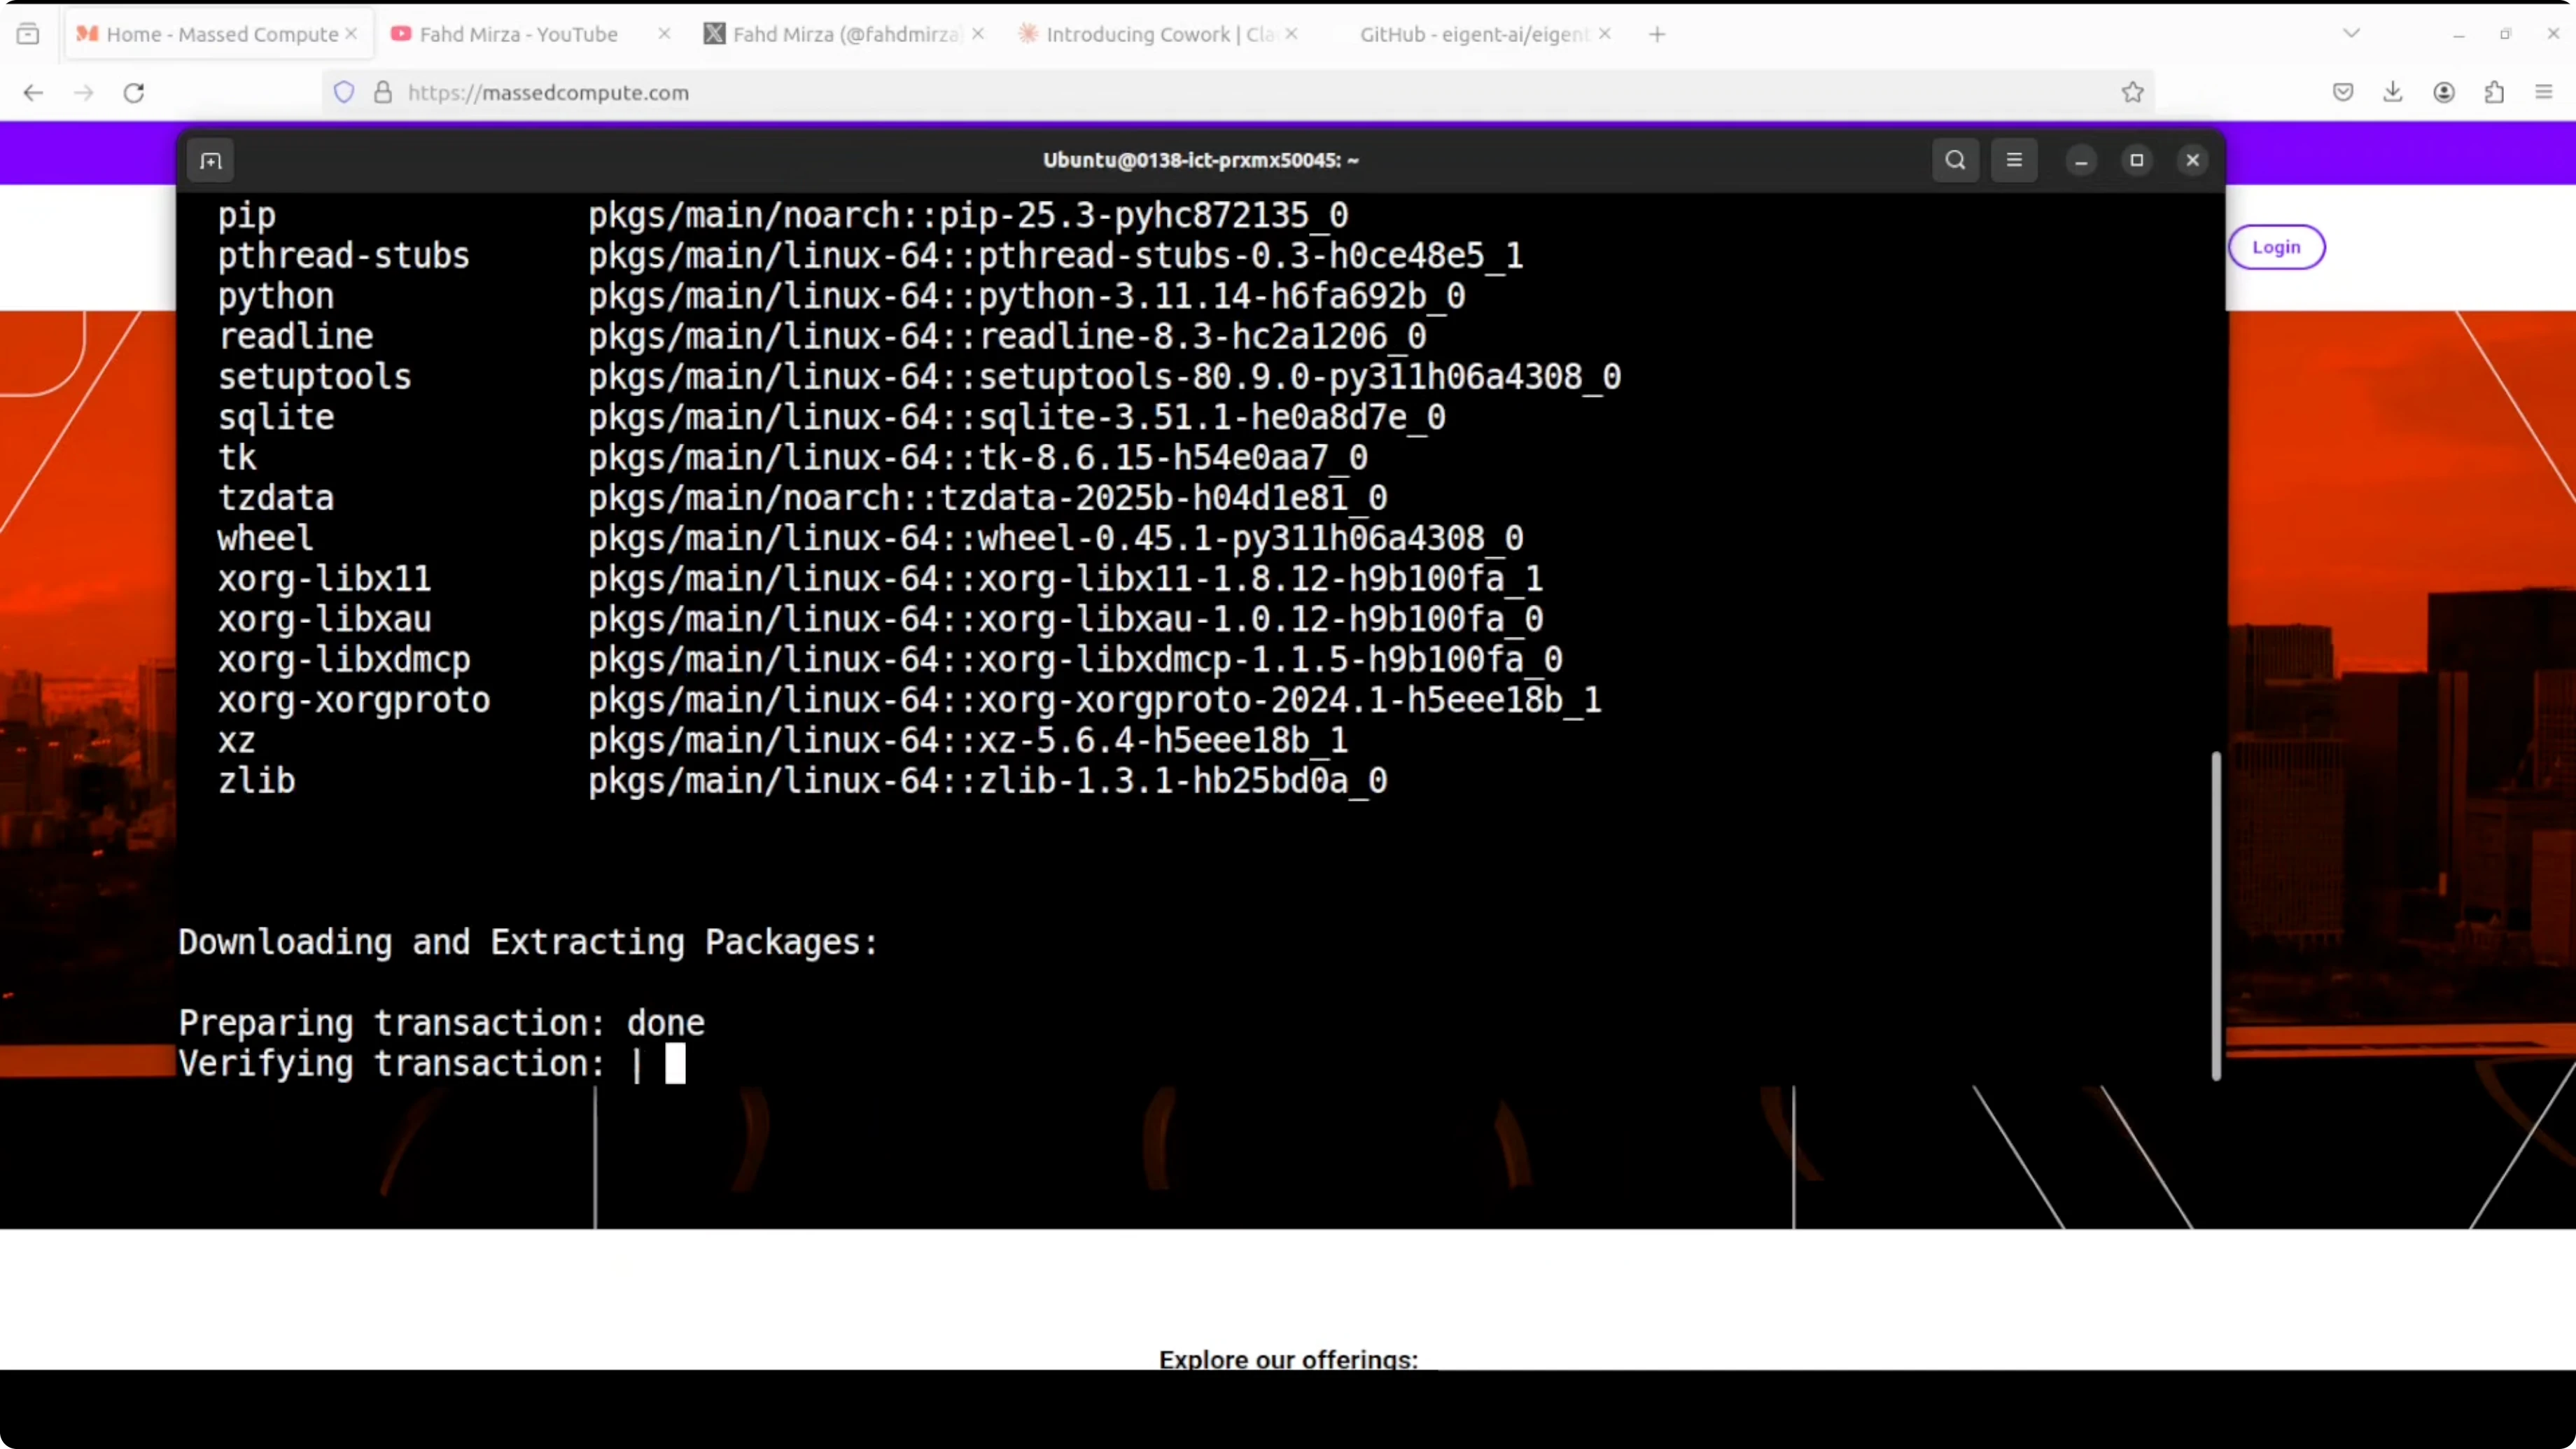The width and height of the screenshot is (2576, 1449).
Task: Open Firefox application menu
Action: (x=2544, y=93)
